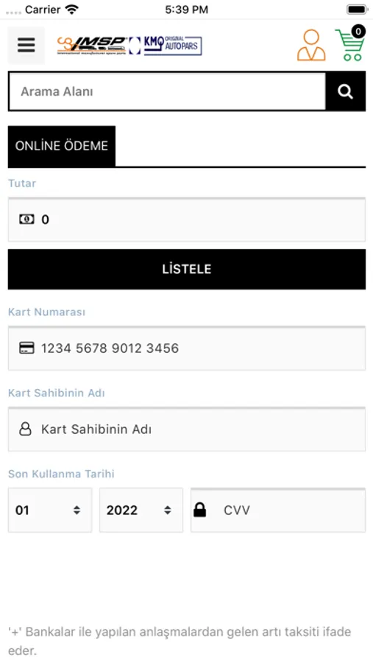This screenshot has width=373, height=663.
Task: Focus the CVV input field
Action: 278,510
